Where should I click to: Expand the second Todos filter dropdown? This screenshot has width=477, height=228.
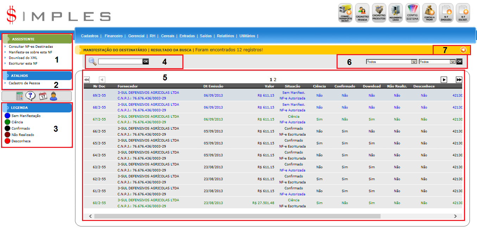click(437, 61)
